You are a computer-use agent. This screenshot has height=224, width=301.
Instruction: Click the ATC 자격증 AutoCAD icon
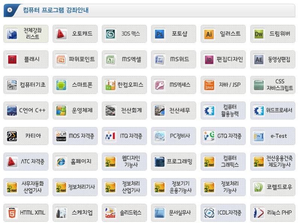[x=12, y=162]
